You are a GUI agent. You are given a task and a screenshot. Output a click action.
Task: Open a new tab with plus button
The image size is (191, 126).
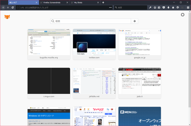point(103,2)
